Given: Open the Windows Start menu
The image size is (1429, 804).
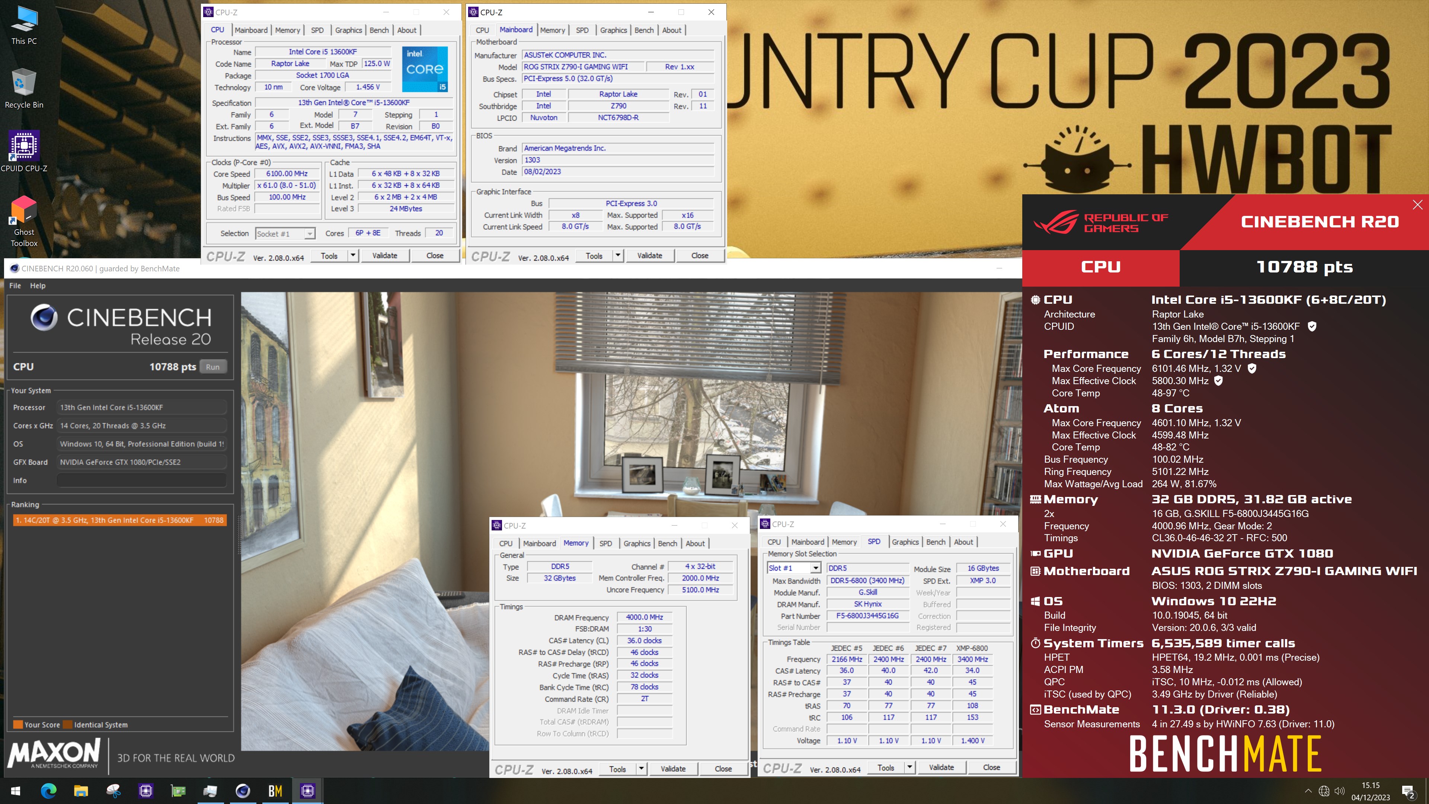Looking at the screenshot, I should click(16, 791).
